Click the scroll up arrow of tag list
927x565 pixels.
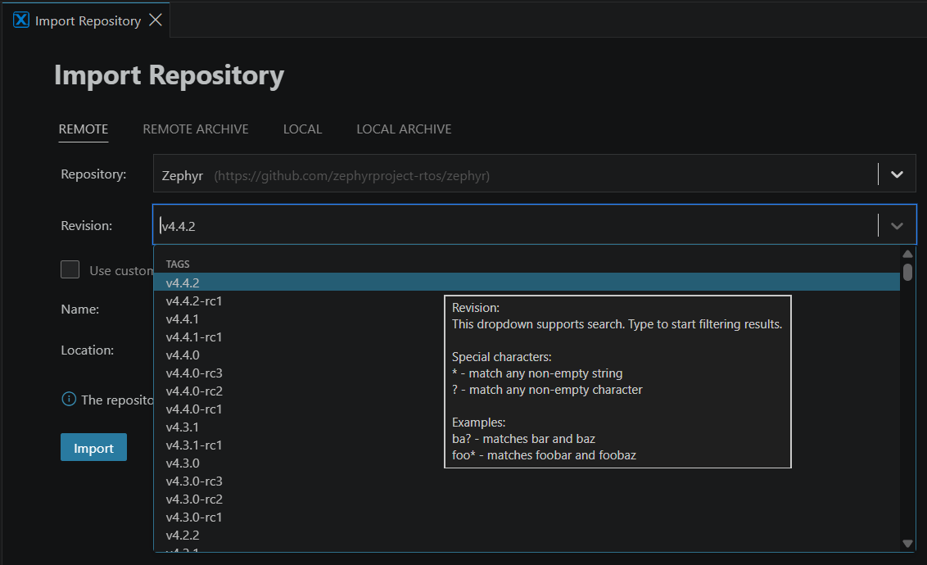pyautogui.click(x=907, y=254)
